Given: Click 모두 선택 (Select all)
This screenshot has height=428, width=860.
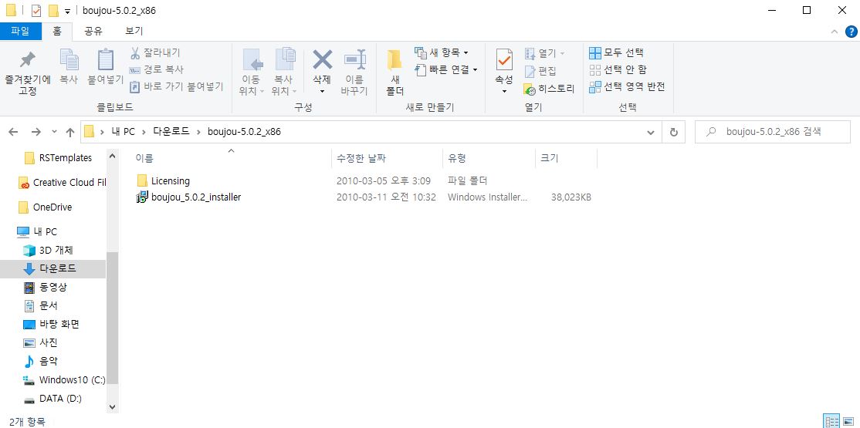Looking at the screenshot, I should [x=617, y=52].
